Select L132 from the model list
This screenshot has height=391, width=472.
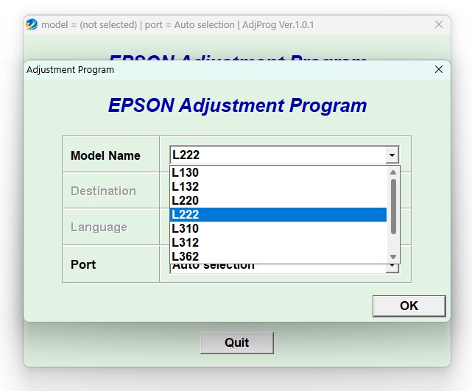[x=278, y=186]
